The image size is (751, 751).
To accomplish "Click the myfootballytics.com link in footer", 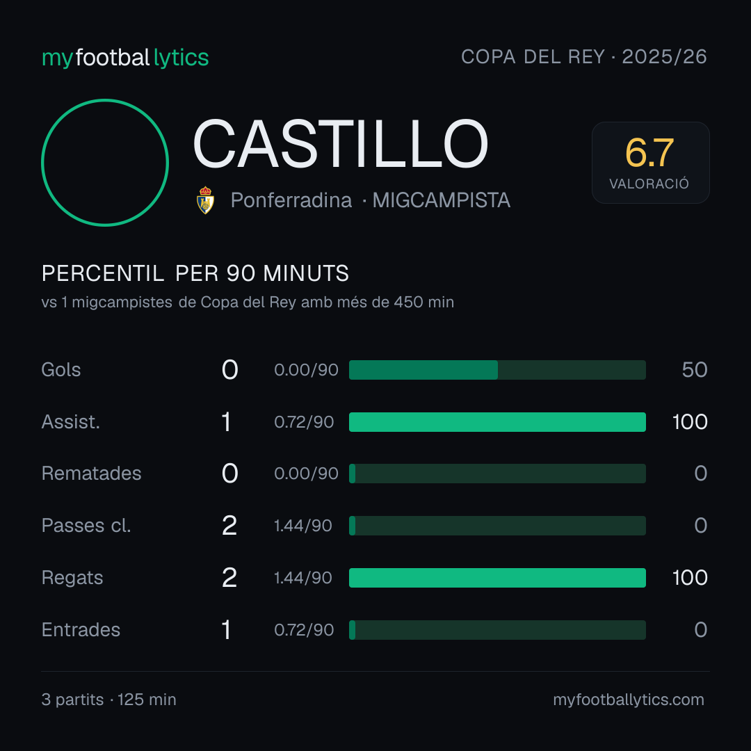I will pos(629,700).
